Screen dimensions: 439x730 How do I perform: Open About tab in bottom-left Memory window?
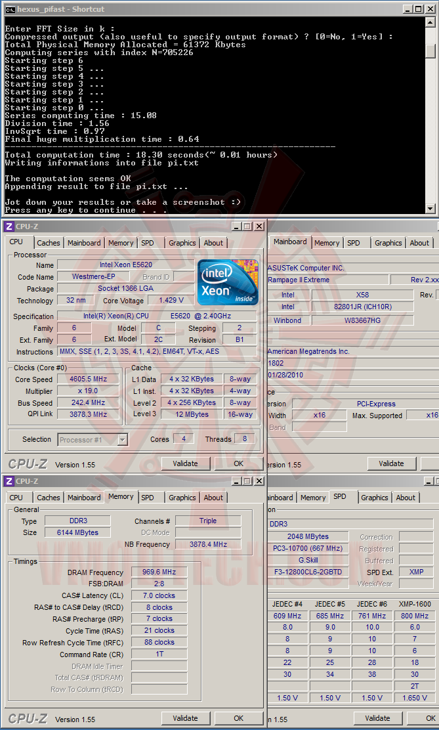[213, 497]
